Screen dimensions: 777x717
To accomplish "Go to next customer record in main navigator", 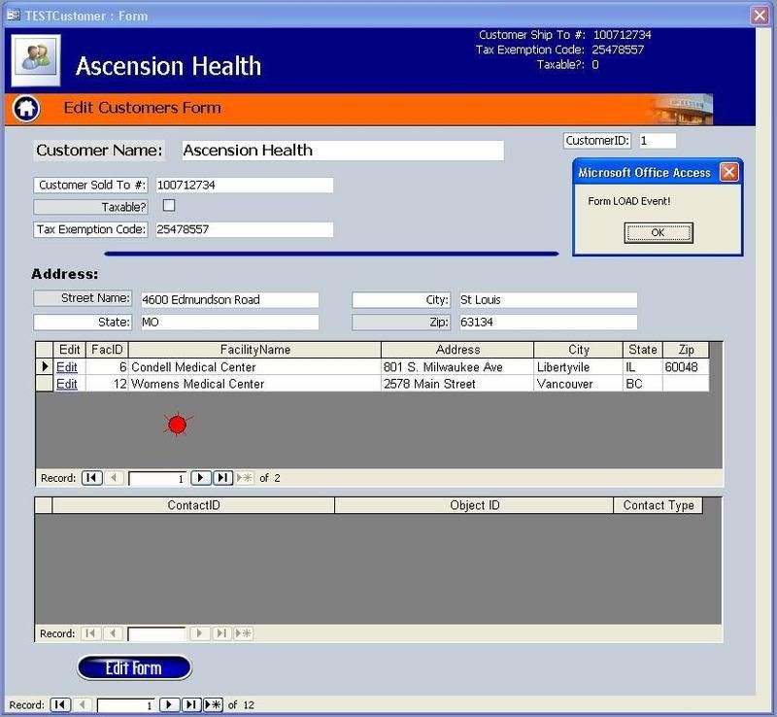I will (x=169, y=704).
